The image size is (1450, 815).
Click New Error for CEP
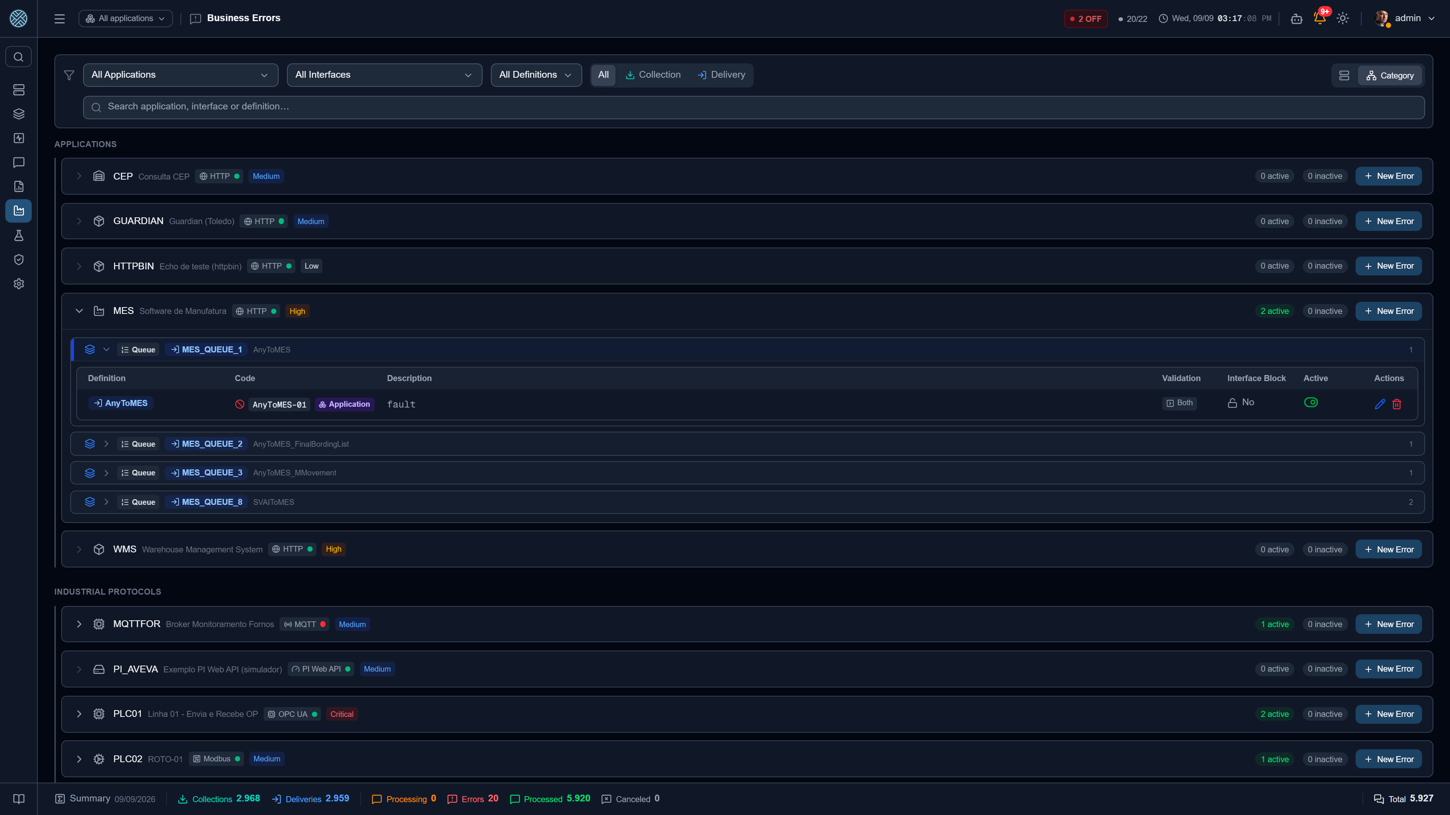[x=1389, y=176]
